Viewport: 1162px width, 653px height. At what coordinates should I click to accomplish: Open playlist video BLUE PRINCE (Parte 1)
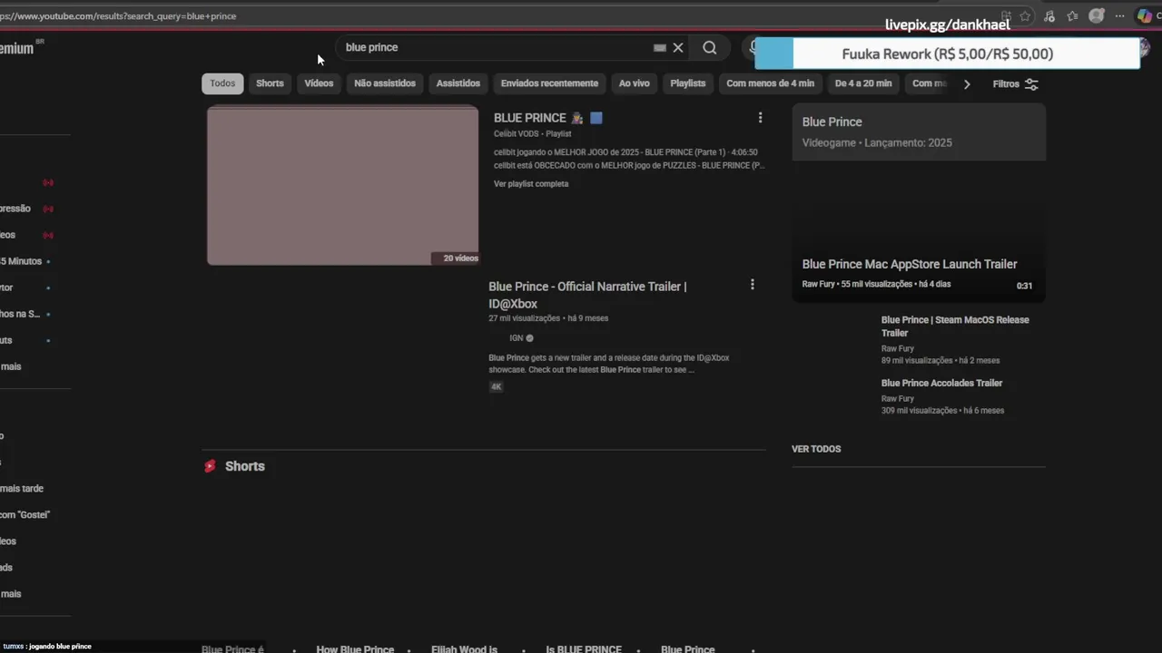625,152
